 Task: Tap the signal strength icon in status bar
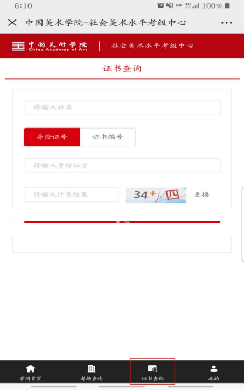[196, 5]
